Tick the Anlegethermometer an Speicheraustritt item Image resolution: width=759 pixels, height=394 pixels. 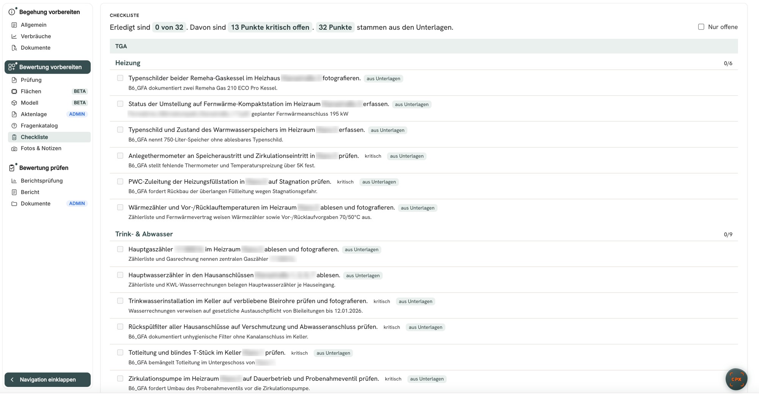click(120, 156)
